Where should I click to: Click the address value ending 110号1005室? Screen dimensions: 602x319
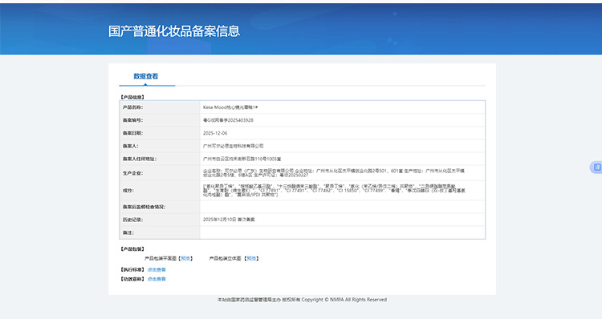242,159
